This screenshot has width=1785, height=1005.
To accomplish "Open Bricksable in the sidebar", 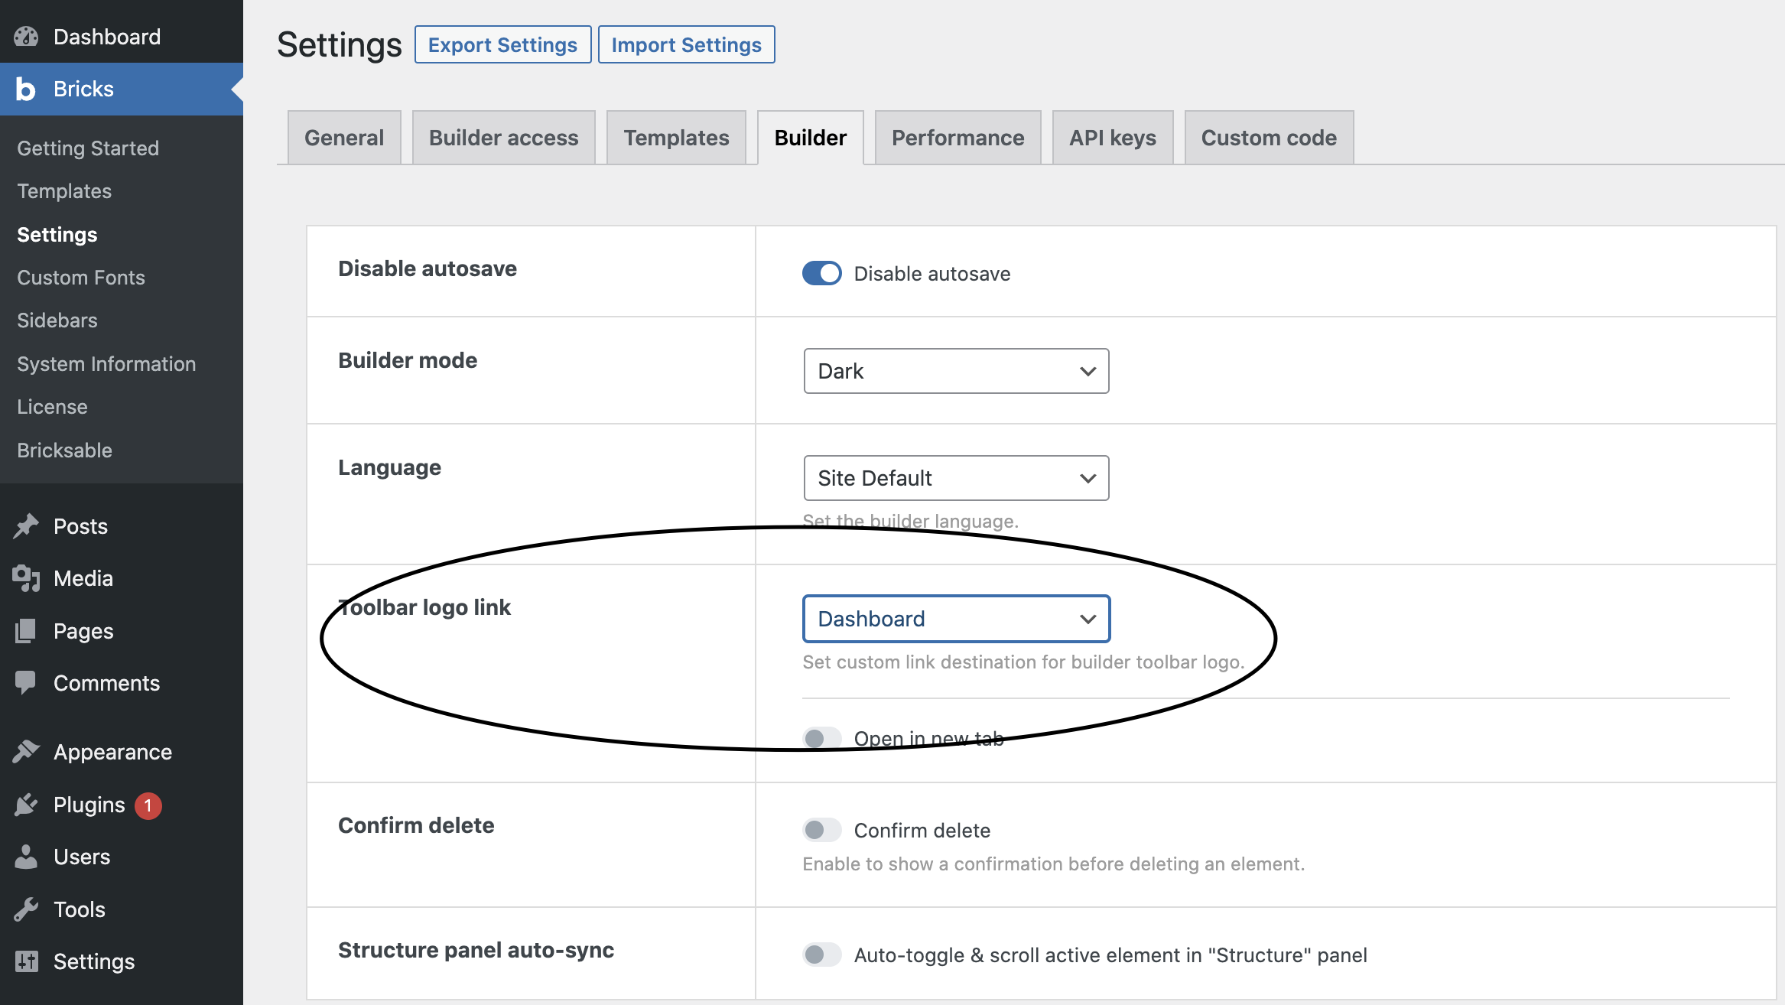I will (65, 450).
